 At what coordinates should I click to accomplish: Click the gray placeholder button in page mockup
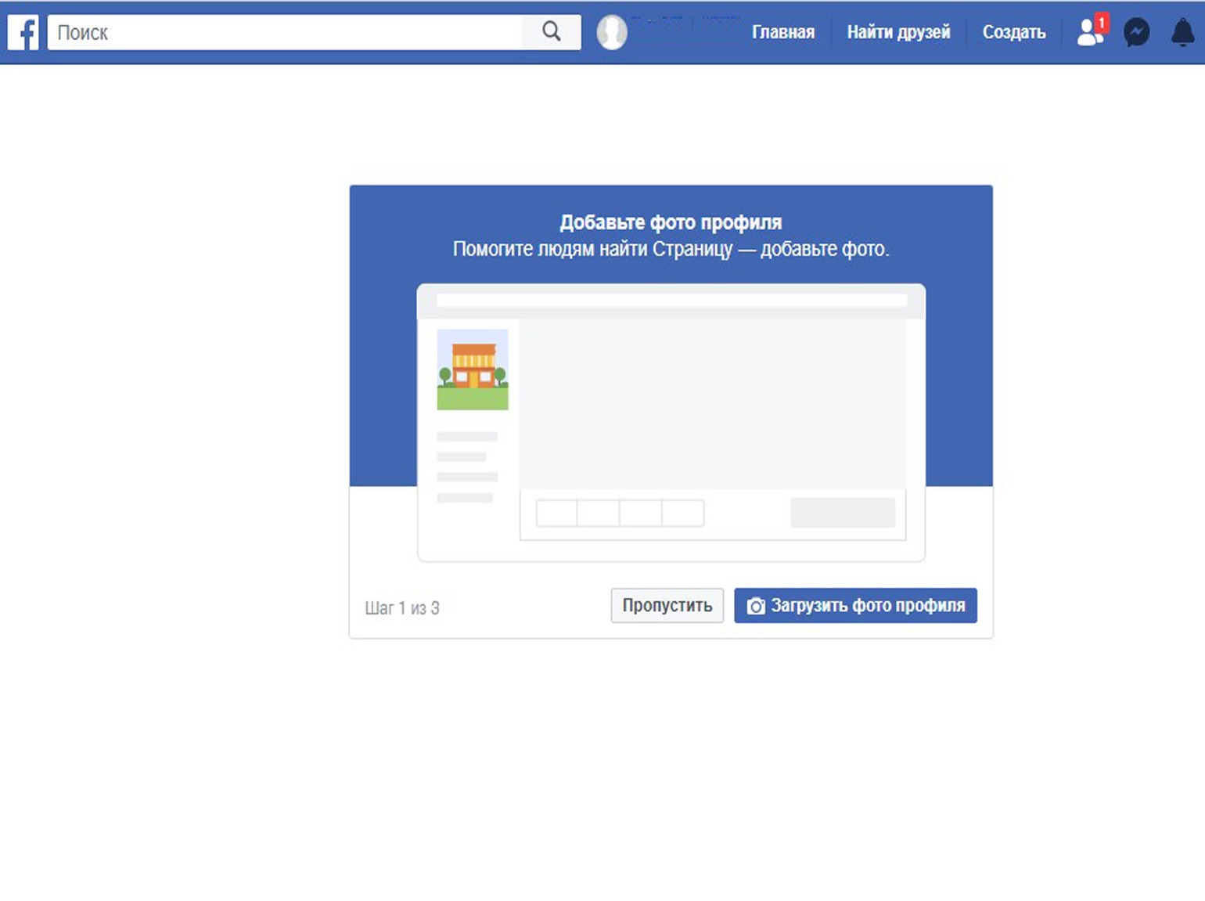click(x=843, y=513)
